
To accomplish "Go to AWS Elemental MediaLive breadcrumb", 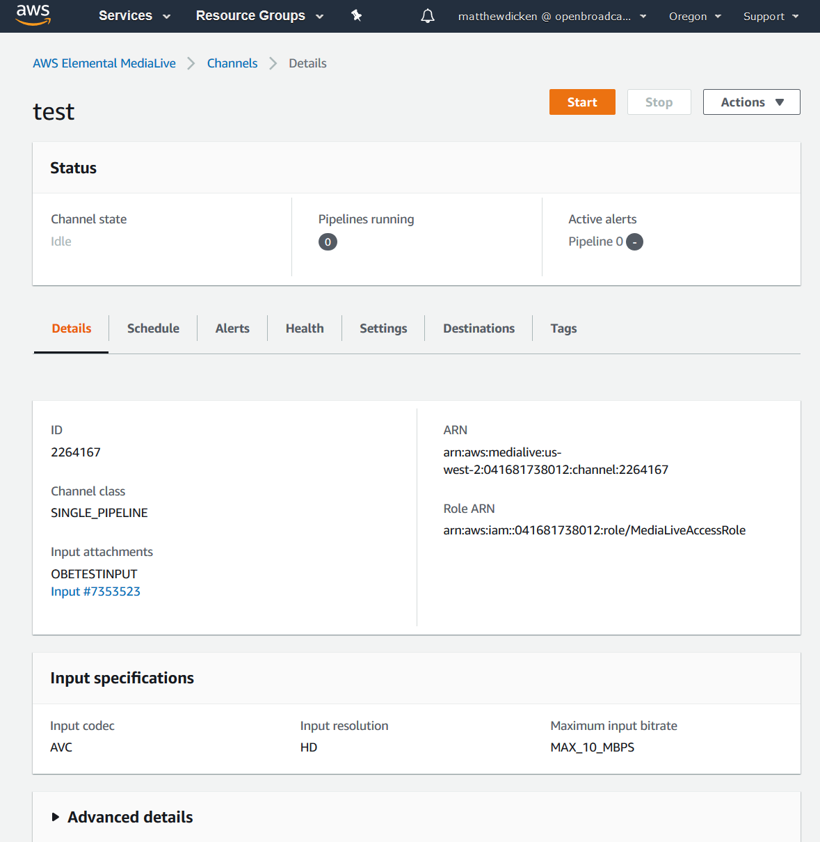I will [104, 63].
